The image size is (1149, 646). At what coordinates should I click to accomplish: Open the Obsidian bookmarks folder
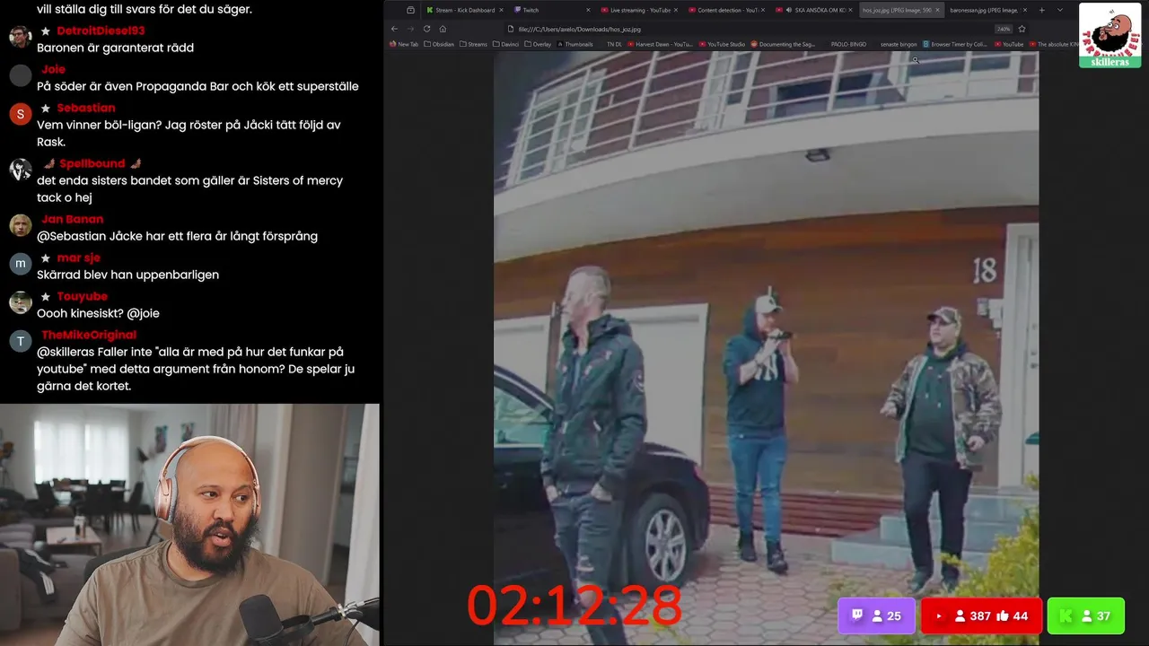(439, 44)
